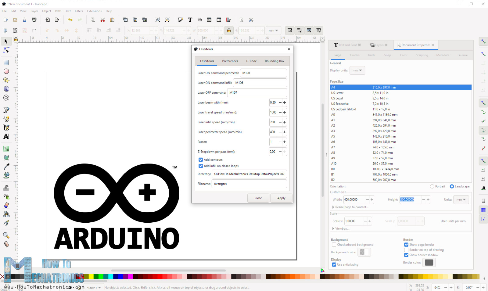The image size is (488, 291).
Task: Pick the Spiral tool
Action: (x=5, y=98)
